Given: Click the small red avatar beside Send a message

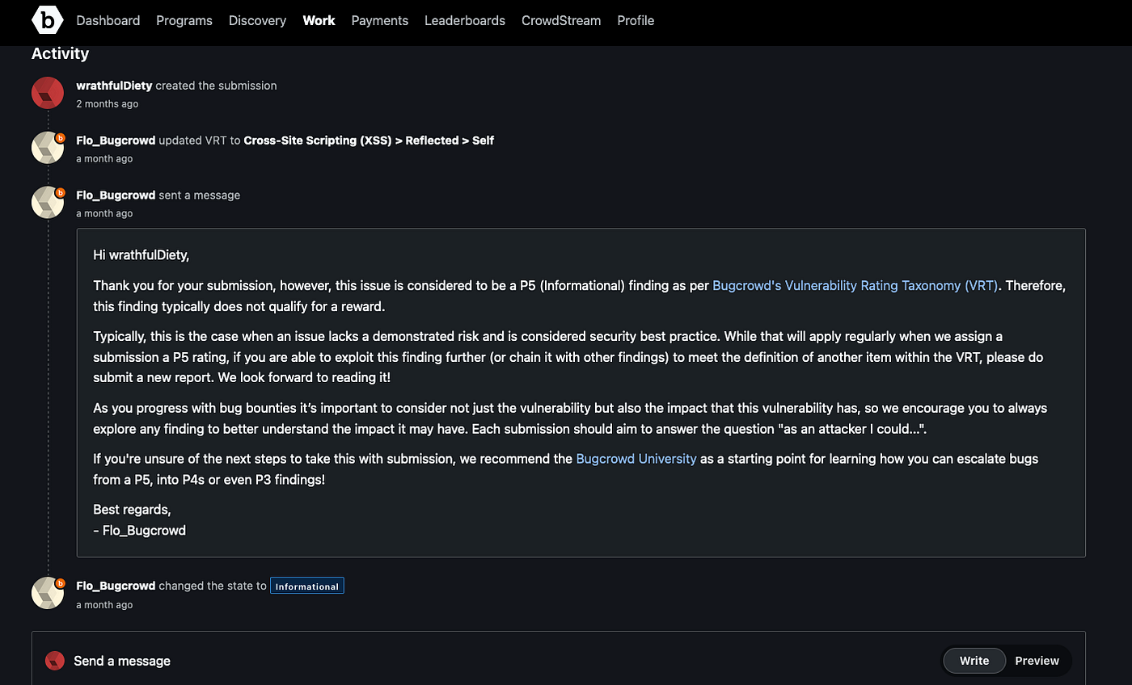Looking at the screenshot, I should (55, 661).
